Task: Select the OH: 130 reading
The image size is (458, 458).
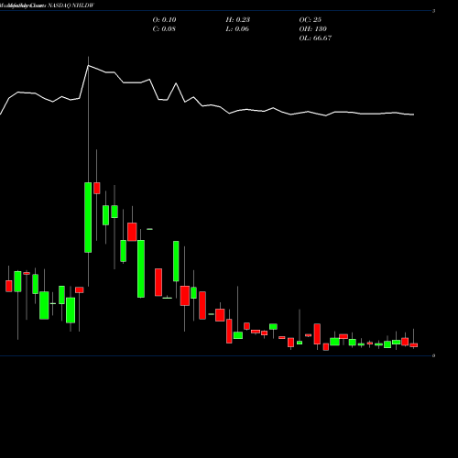Action: pos(313,29)
